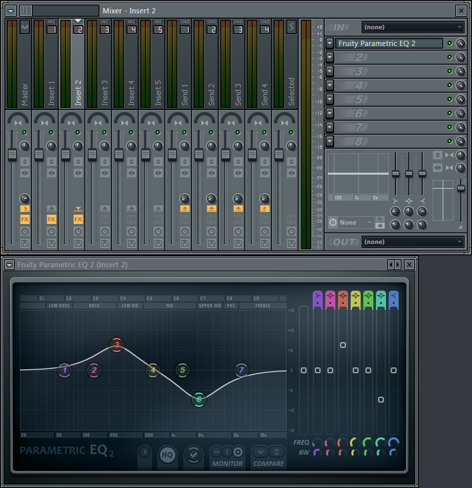Toggle the mute LED on Insert 4

(x=131, y=133)
